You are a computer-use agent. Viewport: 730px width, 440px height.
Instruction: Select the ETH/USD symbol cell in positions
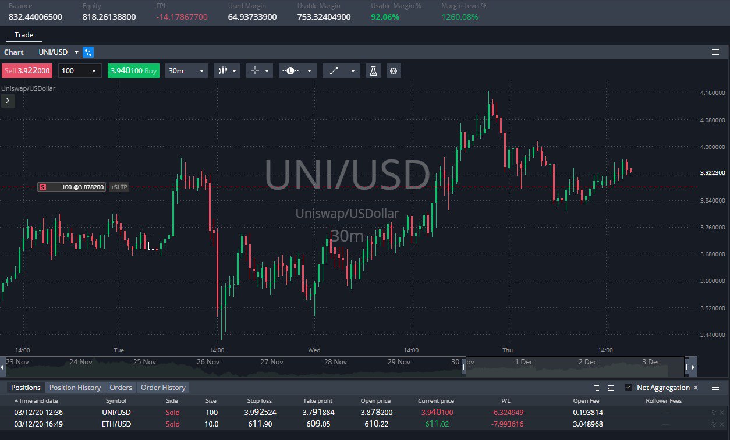(116, 424)
